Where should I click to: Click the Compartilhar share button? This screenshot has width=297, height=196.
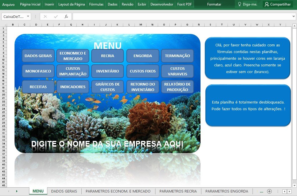tap(278, 4)
